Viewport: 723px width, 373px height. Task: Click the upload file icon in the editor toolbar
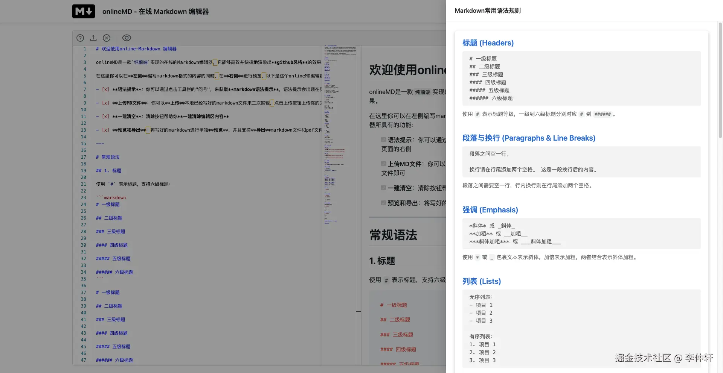click(93, 38)
